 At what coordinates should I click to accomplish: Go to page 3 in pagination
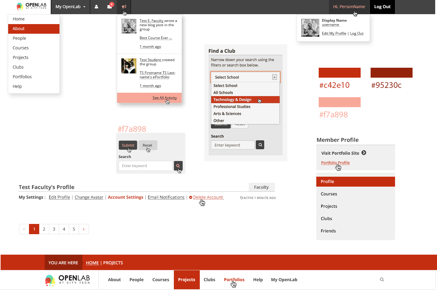click(x=54, y=229)
